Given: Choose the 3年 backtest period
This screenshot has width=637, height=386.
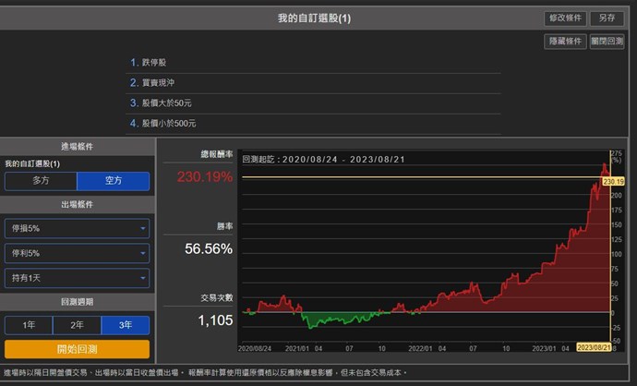Looking at the screenshot, I should [x=125, y=325].
